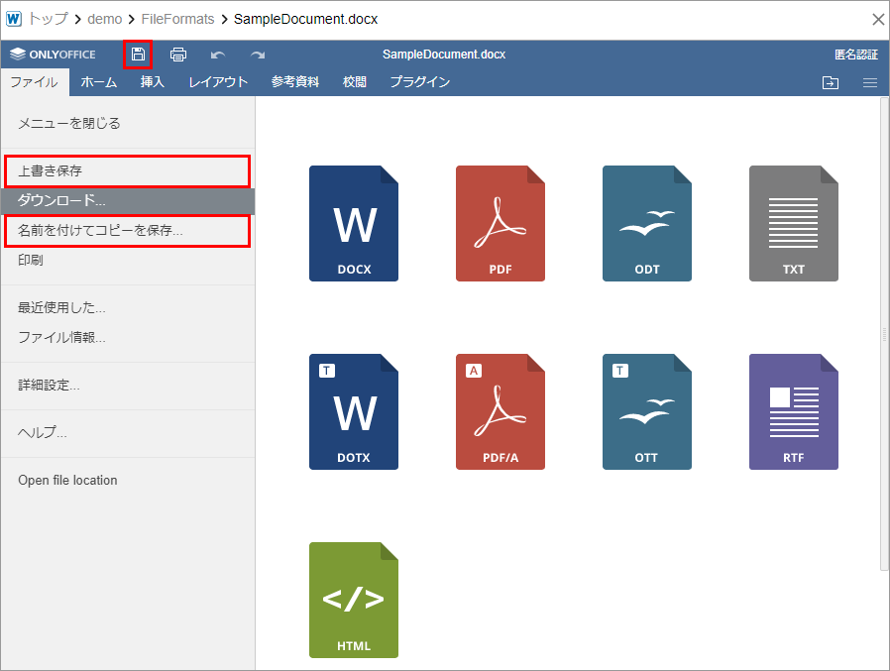Viewport: 890px width, 671px height.
Task: Download as DOTX template format
Action: 354,411
